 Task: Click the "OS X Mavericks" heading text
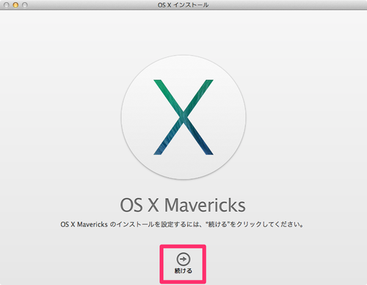click(183, 205)
